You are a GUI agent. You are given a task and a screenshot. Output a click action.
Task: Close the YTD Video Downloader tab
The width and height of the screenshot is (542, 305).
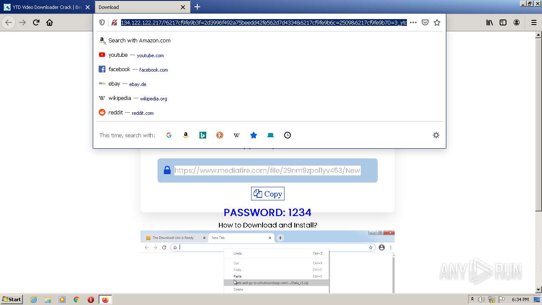[x=88, y=7]
